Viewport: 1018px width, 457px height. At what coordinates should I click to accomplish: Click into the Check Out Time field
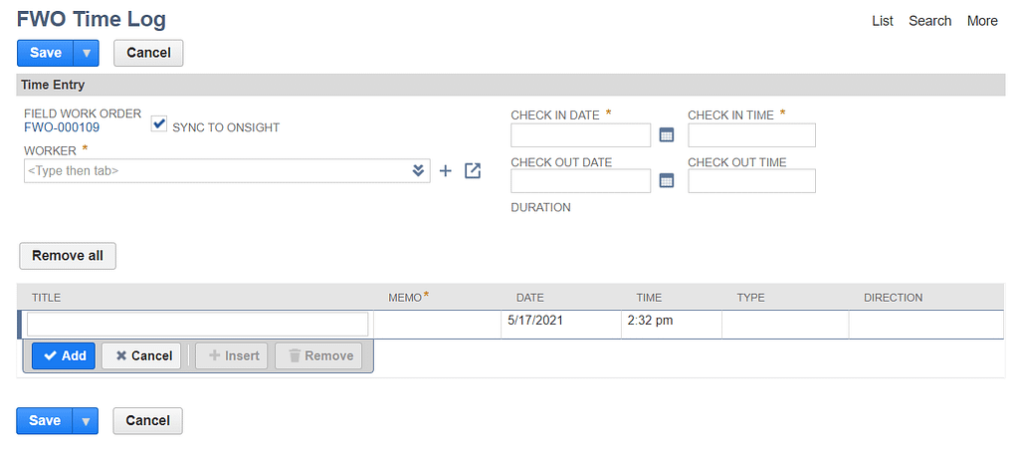click(751, 181)
